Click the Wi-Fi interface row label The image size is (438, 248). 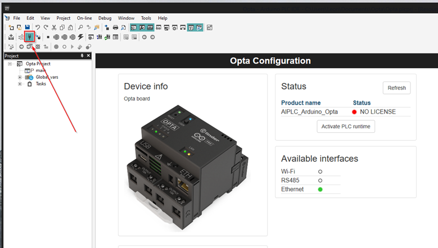(288, 172)
